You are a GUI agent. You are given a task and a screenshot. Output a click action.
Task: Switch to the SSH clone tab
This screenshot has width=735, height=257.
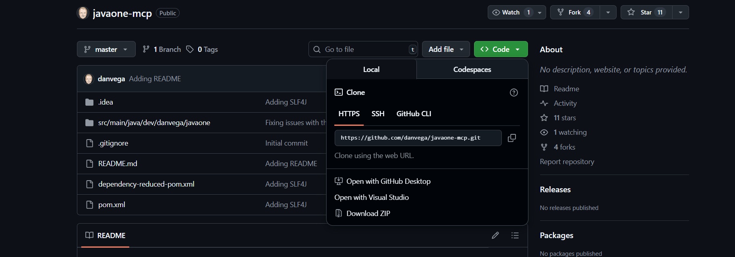tap(378, 114)
